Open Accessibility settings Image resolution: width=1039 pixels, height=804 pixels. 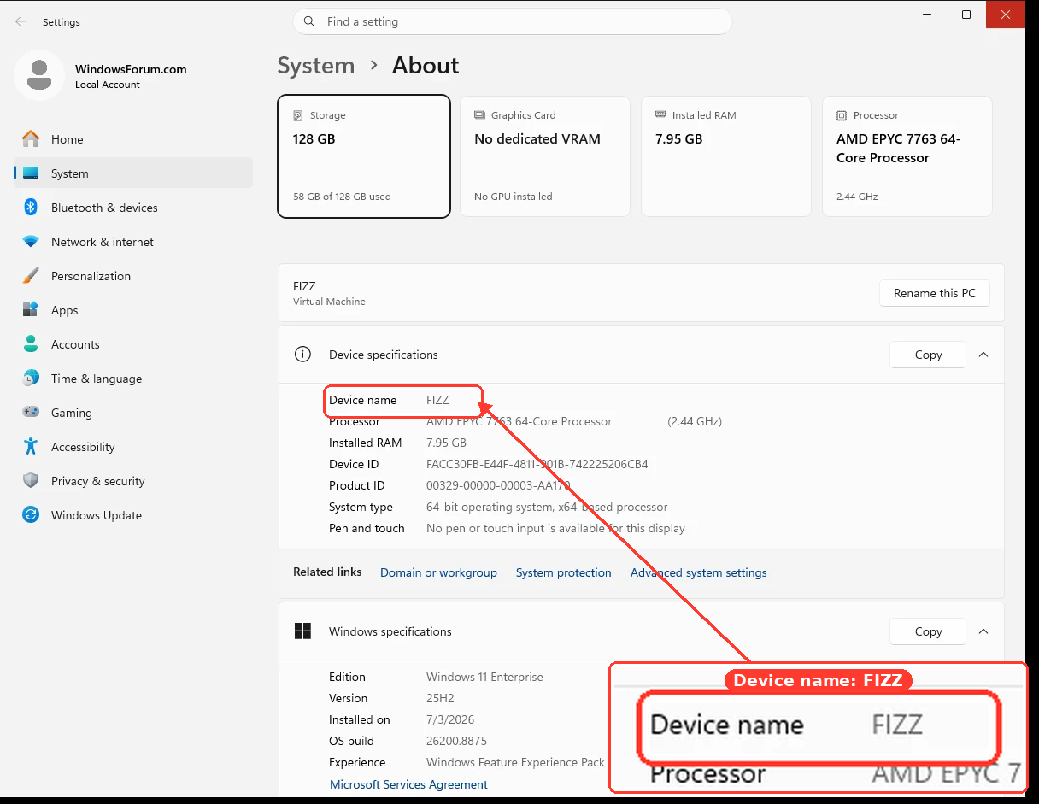(133, 447)
